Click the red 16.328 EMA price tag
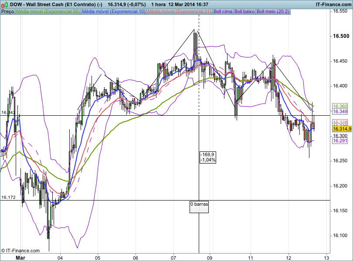Screen dimensions: 353x261 [340, 122]
